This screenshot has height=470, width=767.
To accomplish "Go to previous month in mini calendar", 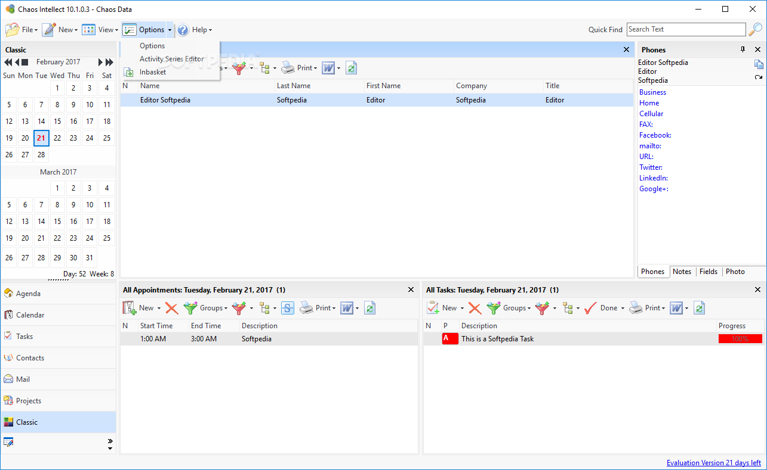I will point(17,62).
